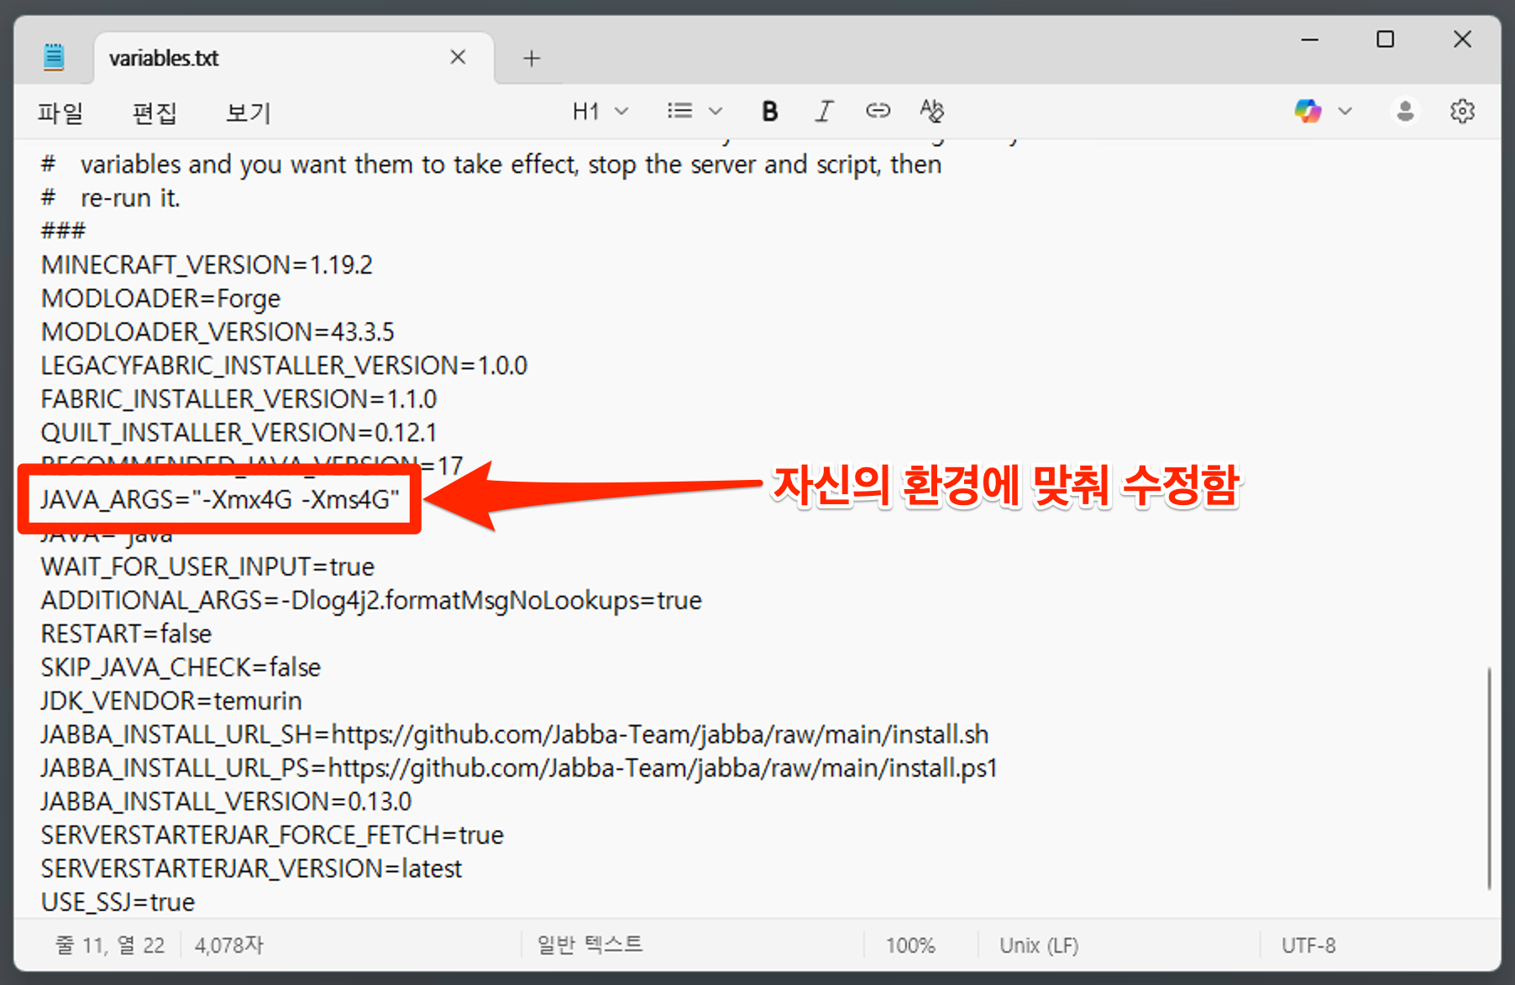Image resolution: width=1515 pixels, height=985 pixels.
Task: Toggle italic formatting
Action: pyautogui.click(x=824, y=111)
